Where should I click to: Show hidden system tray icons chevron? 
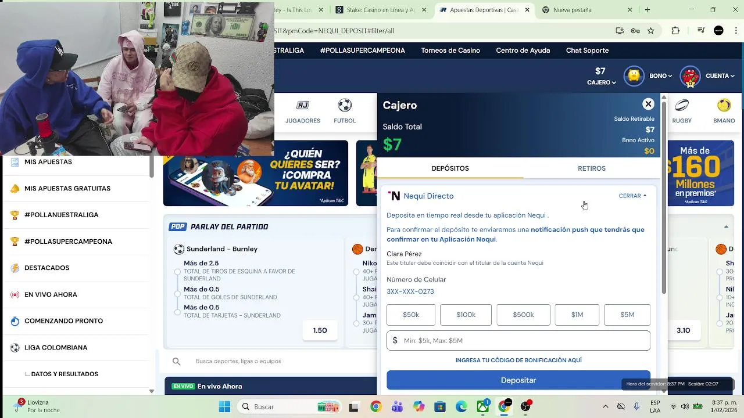point(605,407)
